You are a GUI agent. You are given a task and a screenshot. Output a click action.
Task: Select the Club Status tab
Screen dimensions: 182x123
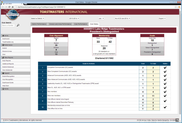tap(94, 24)
